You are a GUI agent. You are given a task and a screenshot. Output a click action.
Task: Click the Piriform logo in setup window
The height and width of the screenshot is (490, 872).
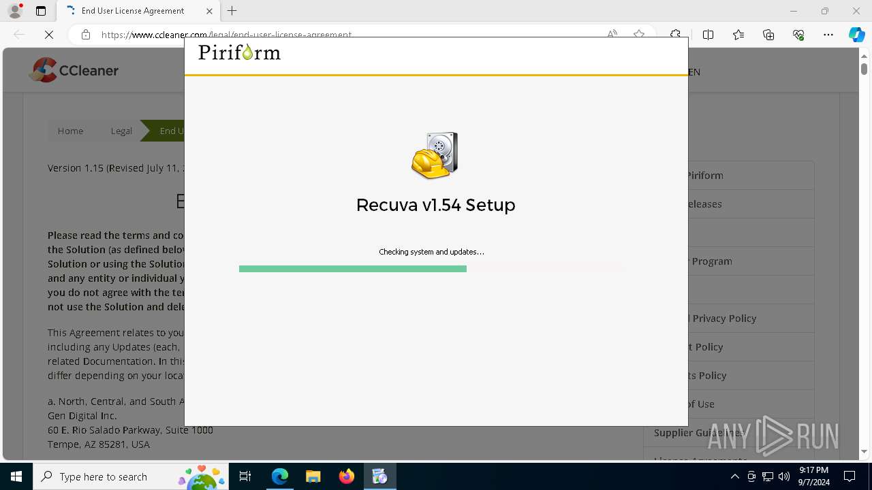click(x=239, y=52)
